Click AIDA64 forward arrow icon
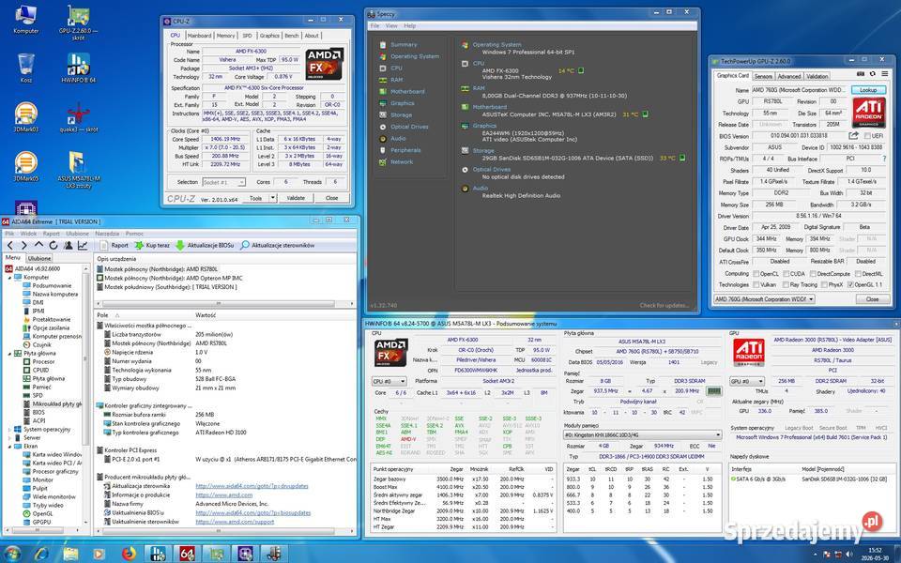 pos(23,245)
